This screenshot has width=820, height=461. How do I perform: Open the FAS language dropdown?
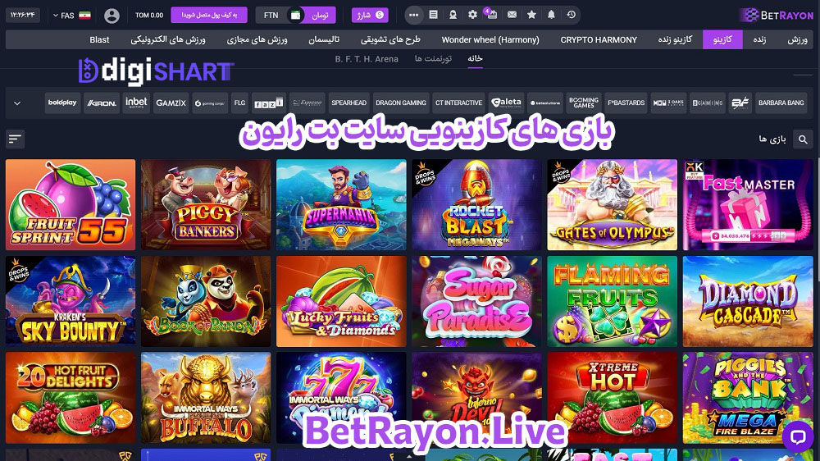[71, 15]
